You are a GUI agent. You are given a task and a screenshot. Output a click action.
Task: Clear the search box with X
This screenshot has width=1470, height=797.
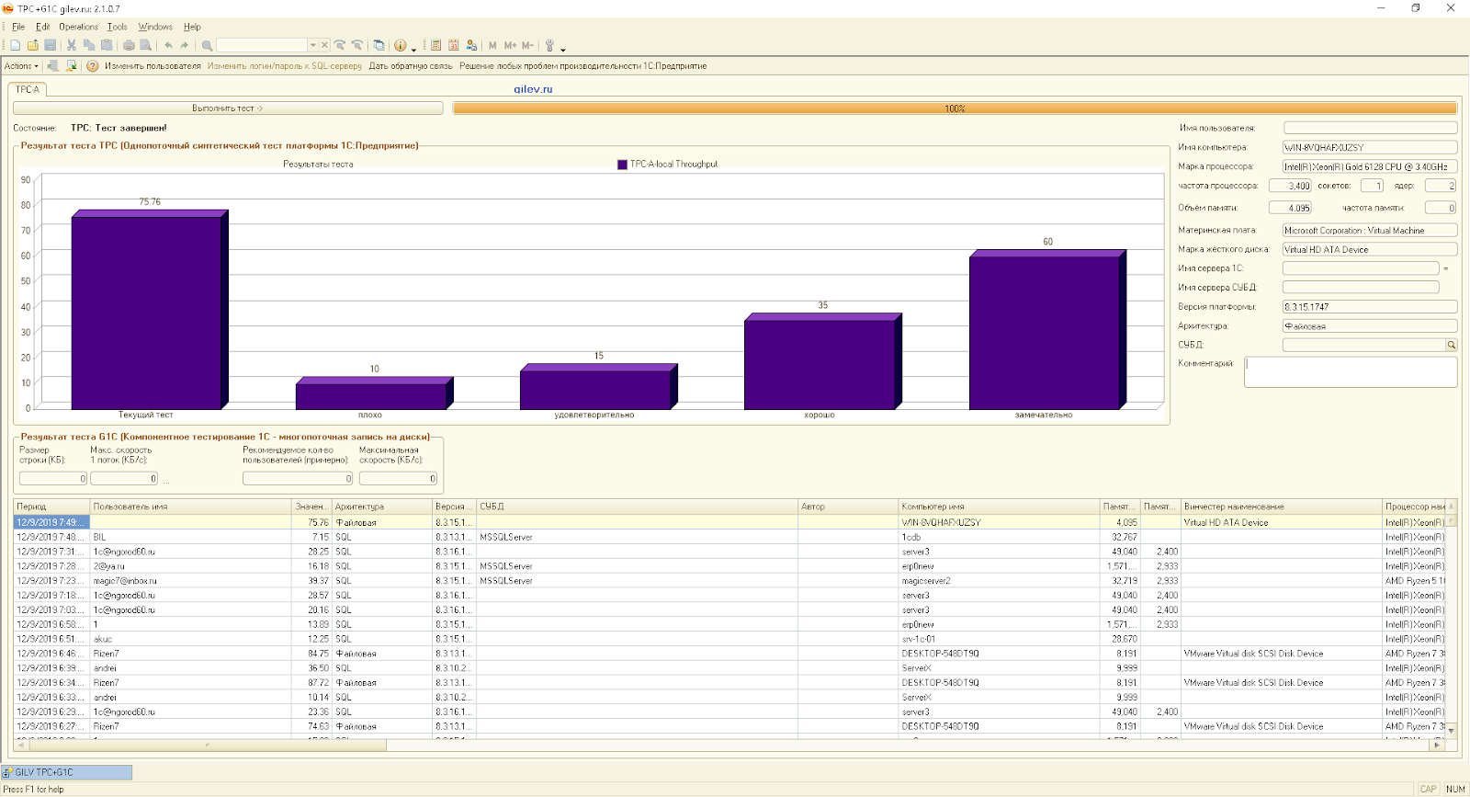pyautogui.click(x=324, y=45)
